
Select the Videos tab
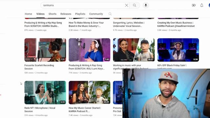(40, 14)
